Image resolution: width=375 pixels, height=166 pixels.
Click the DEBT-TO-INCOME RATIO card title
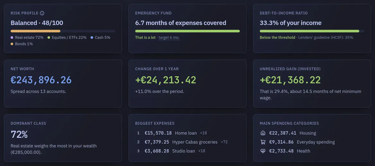[283, 13]
